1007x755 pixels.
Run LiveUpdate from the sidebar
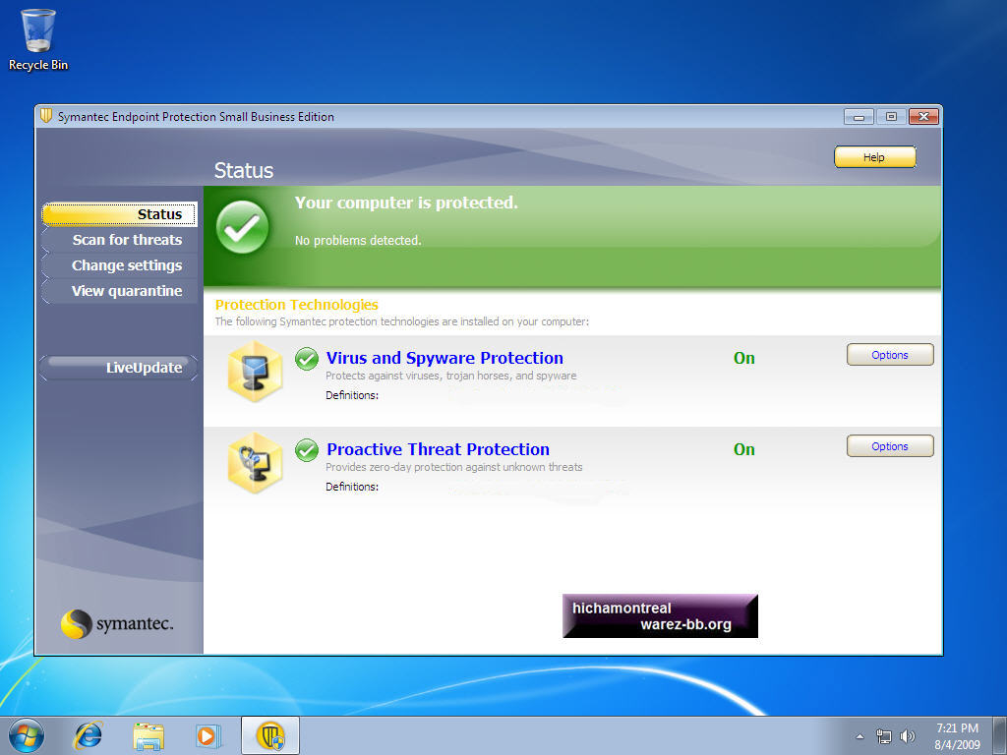click(x=119, y=368)
